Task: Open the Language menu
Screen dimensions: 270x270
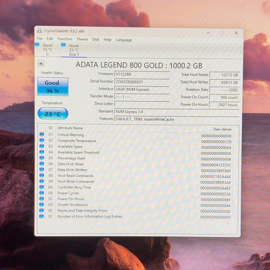Action: [124, 40]
